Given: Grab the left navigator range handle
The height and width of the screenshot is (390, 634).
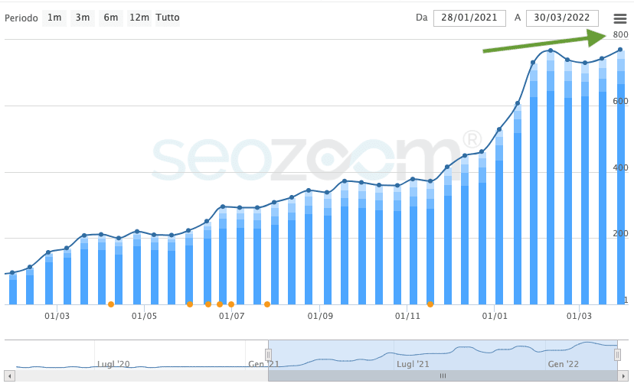Looking at the screenshot, I should (x=268, y=355).
